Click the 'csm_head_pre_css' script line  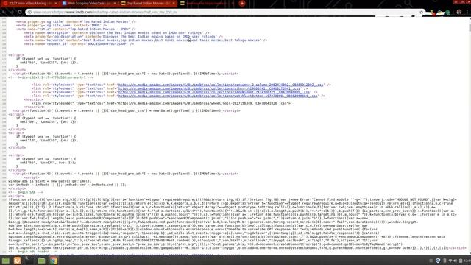(x=125, y=74)
